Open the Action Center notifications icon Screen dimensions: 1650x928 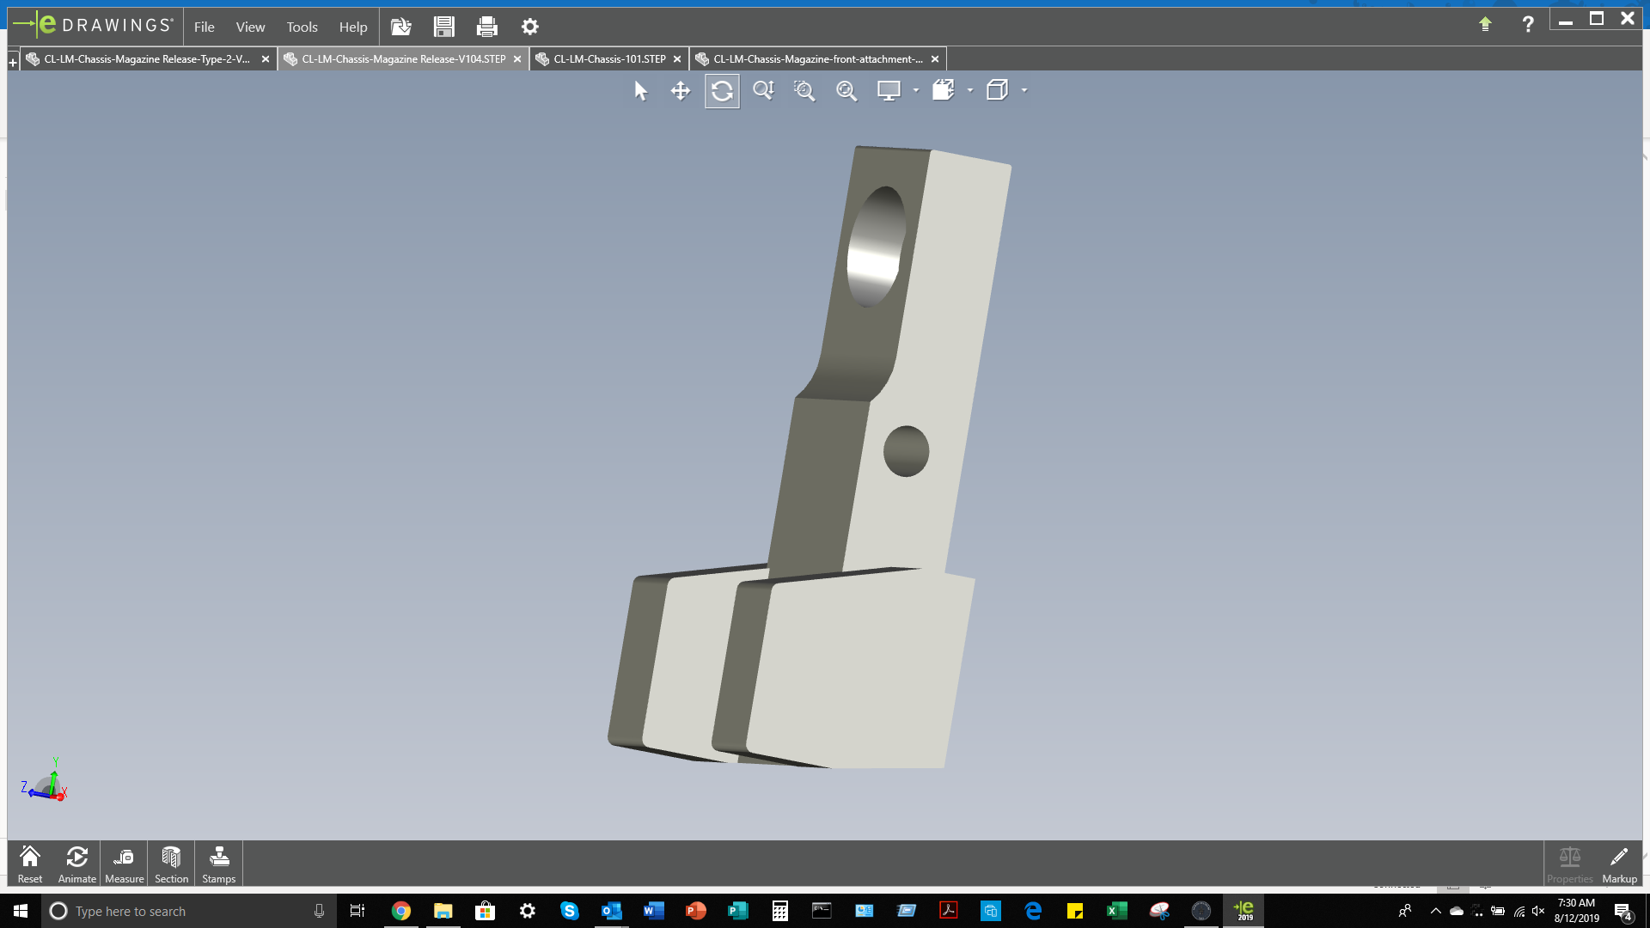(1623, 912)
